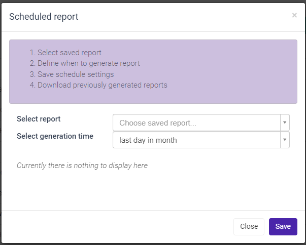
Task: Click the 'Save schedule settings' step
Action: click(75, 74)
